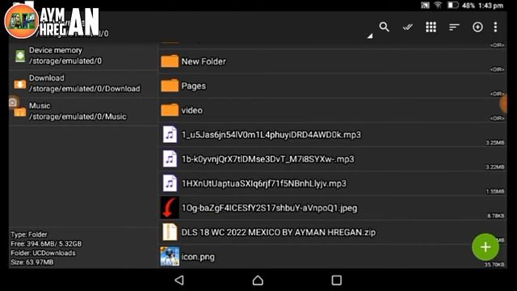The height and width of the screenshot is (291, 517).
Task: Open DLS 18 WC 2022 MEXICO zip file
Action: pyautogui.click(x=333, y=232)
